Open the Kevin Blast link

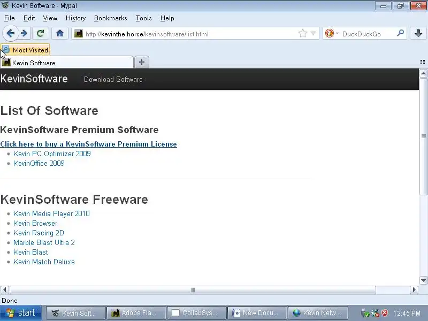click(30, 252)
